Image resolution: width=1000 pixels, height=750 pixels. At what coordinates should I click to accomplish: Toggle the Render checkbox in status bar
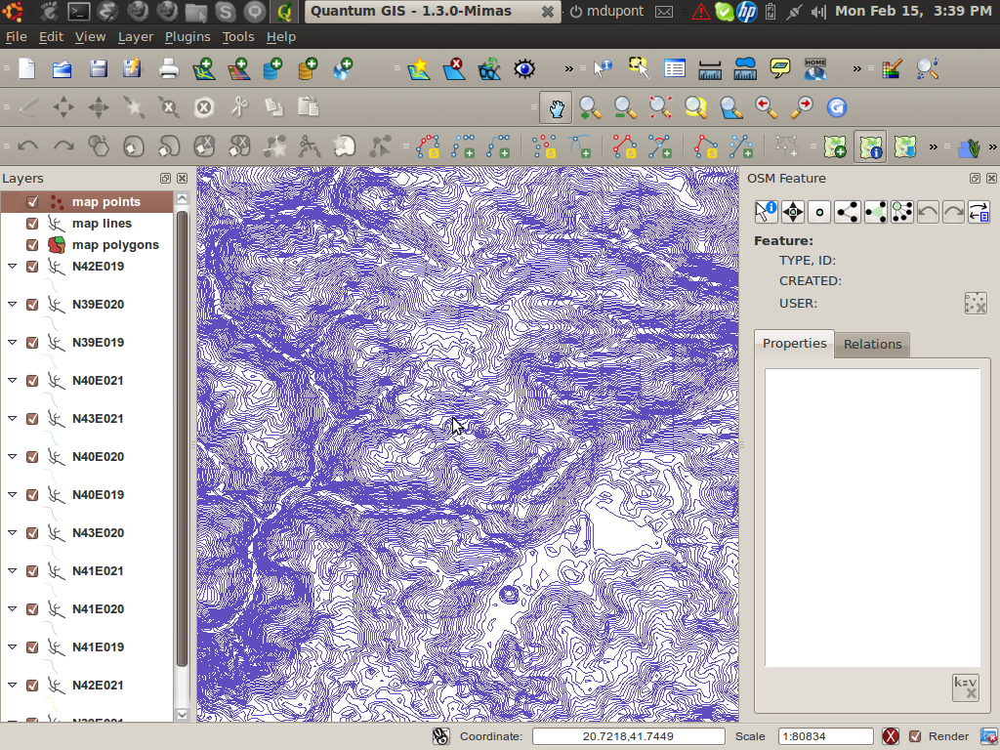point(914,736)
